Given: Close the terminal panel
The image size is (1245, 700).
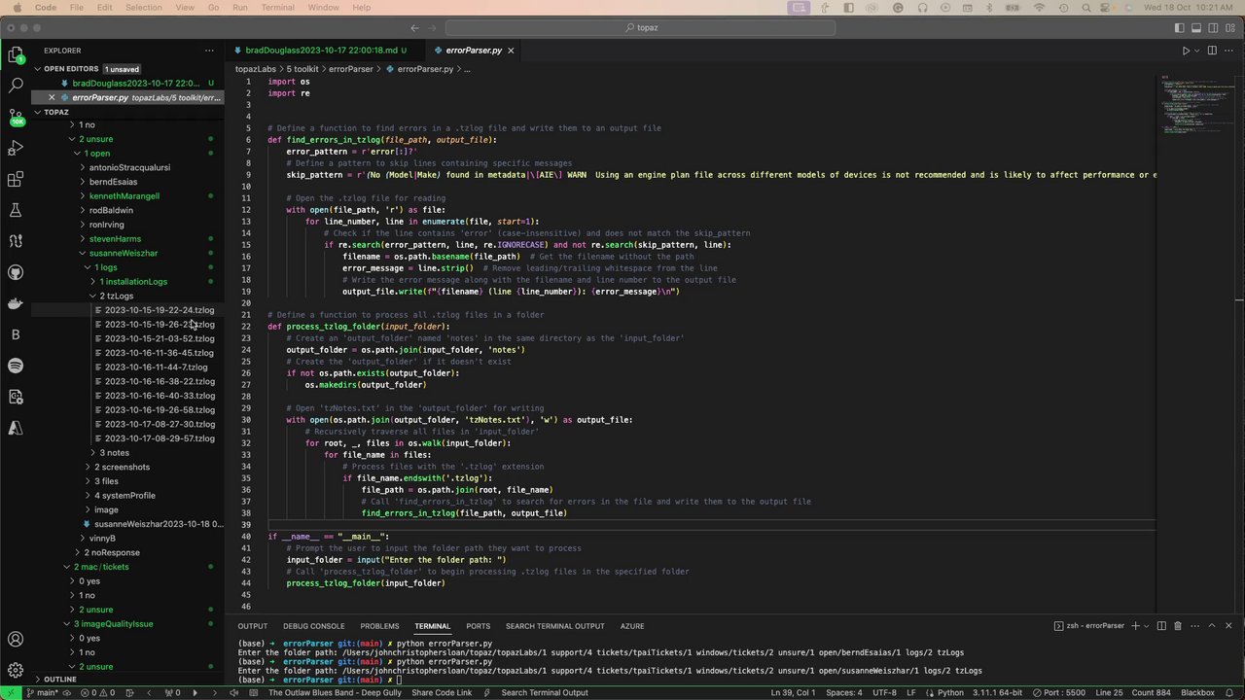Looking at the screenshot, I should 1228,626.
